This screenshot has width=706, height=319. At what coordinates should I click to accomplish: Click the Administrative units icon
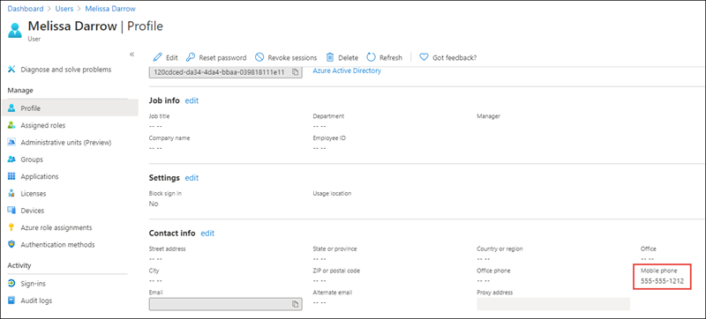(11, 143)
